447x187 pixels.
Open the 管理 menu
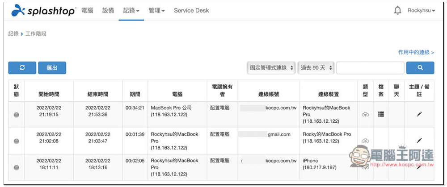[156, 10]
